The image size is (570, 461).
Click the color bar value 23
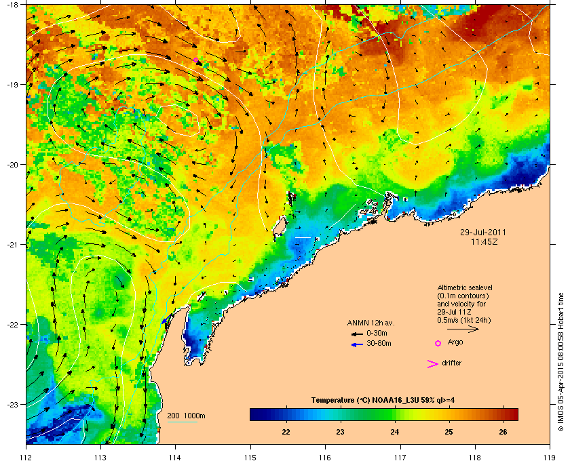[x=340, y=432]
